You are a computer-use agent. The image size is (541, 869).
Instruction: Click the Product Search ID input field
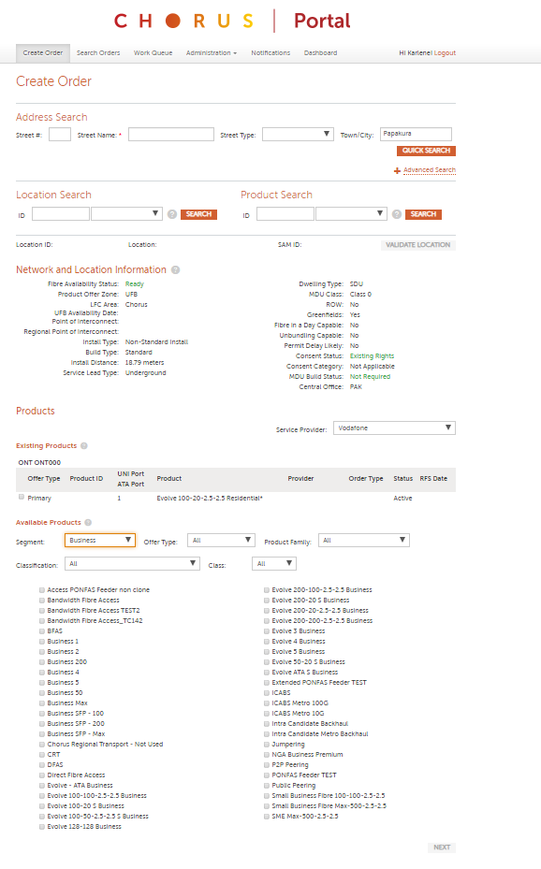click(285, 214)
